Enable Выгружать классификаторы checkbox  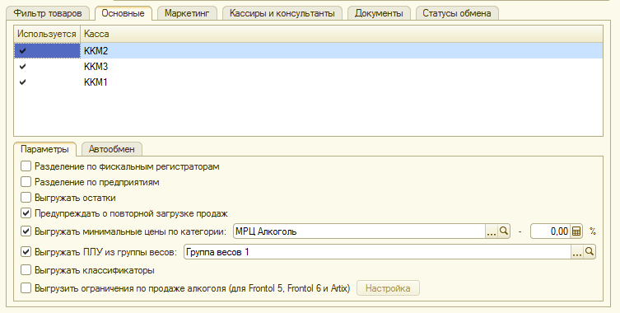click(26, 270)
